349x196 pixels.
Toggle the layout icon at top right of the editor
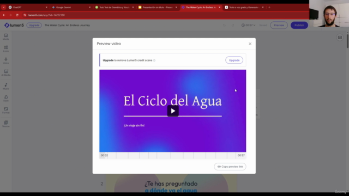coord(340,38)
